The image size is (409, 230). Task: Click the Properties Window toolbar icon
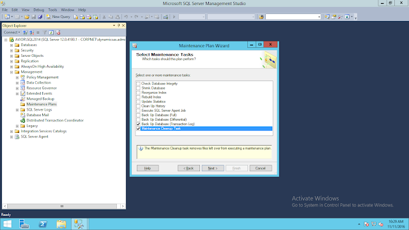point(334,17)
